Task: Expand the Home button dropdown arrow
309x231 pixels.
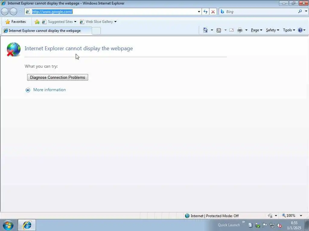Action: tap(212, 30)
